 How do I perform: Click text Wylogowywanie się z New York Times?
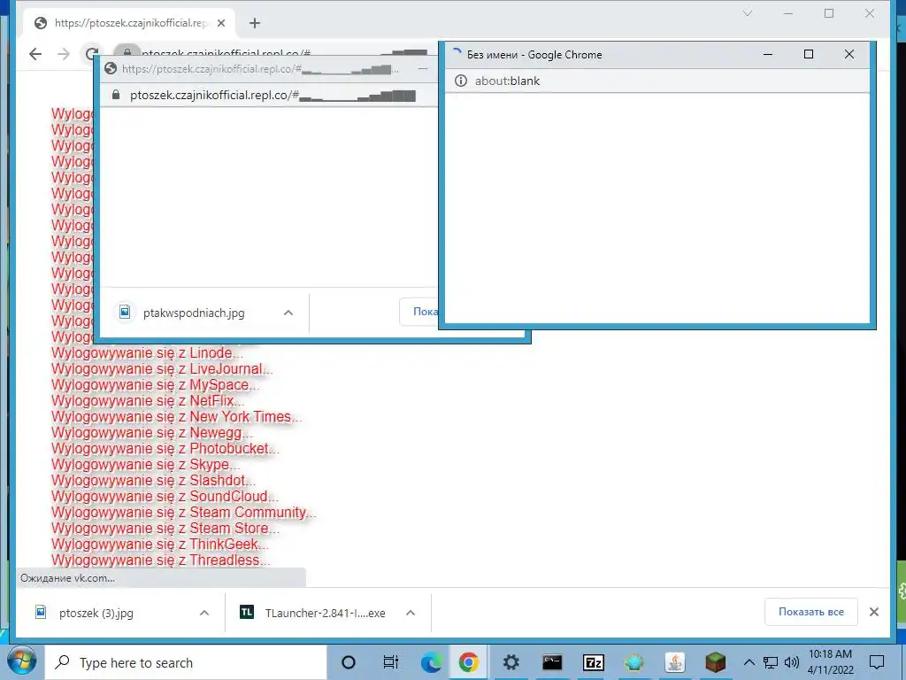(176, 417)
